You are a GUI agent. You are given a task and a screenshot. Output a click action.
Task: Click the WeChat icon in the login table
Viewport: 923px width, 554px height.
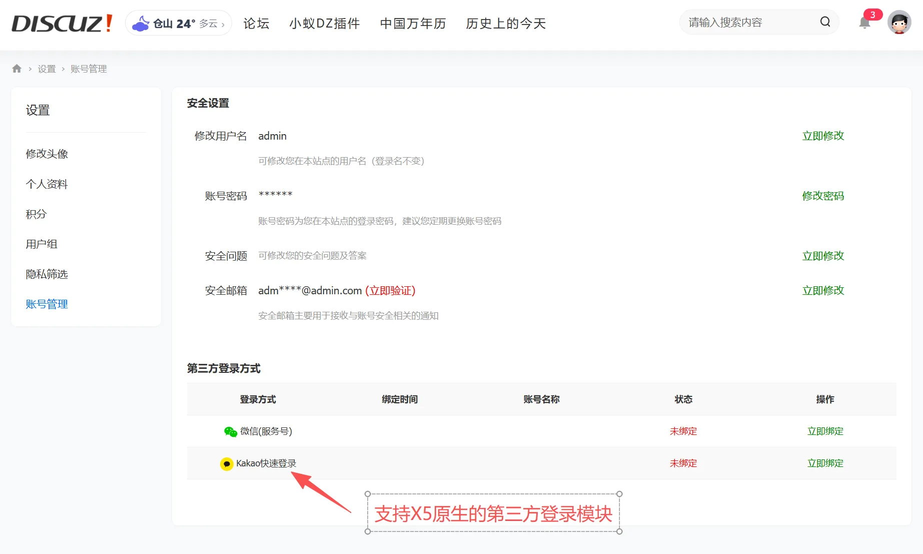[x=231, y=431]
